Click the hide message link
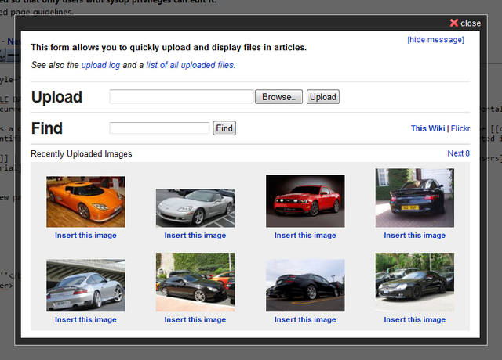The image size is (502, 360). coord(435,40)
